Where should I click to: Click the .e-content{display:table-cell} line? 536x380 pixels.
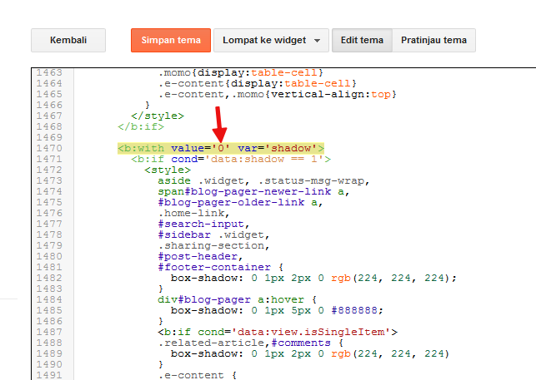click(x=257, y=83)
